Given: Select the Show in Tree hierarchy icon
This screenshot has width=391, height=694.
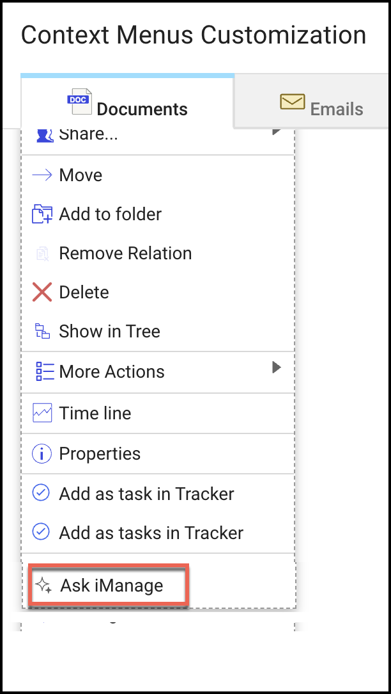Looking at the screenshot, I should (x=43, y=331).
